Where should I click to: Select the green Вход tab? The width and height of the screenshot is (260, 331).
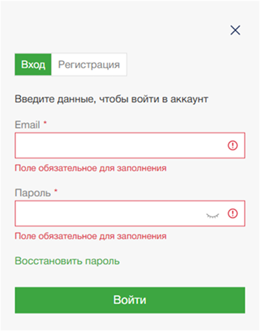point(33,65)
